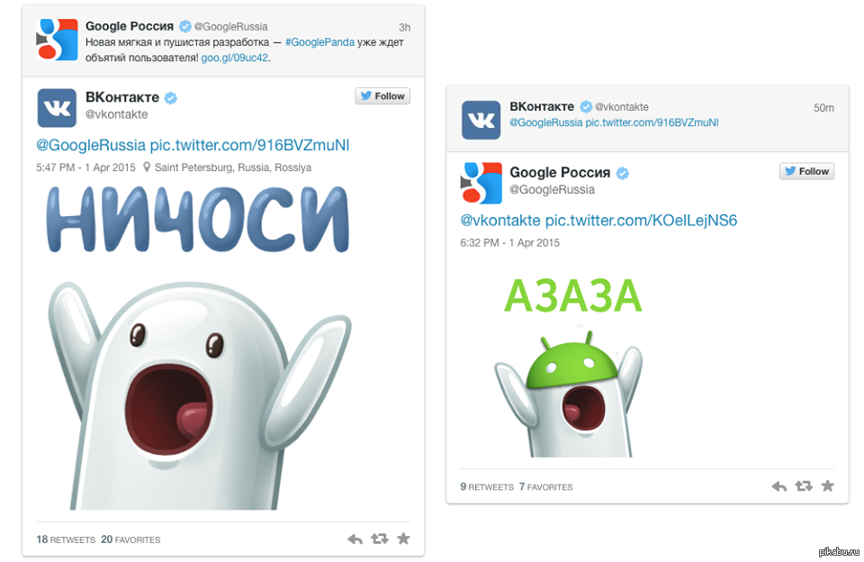864x562 pixels.
Task: Follow the ВКонтакте account
Action: pos(382,96)
